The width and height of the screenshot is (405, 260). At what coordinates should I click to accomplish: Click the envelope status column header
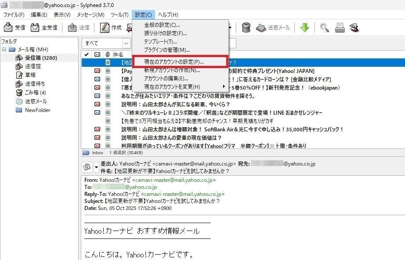(x=97, y=54)
